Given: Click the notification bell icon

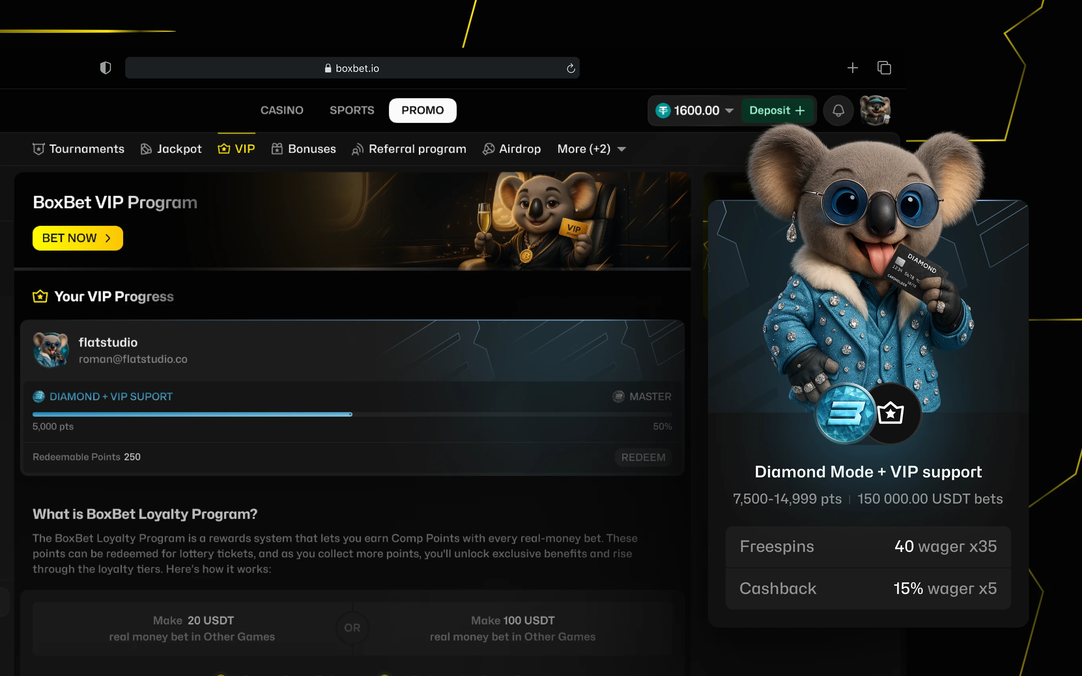Looking at the screenshot, I should pos(838,111).
